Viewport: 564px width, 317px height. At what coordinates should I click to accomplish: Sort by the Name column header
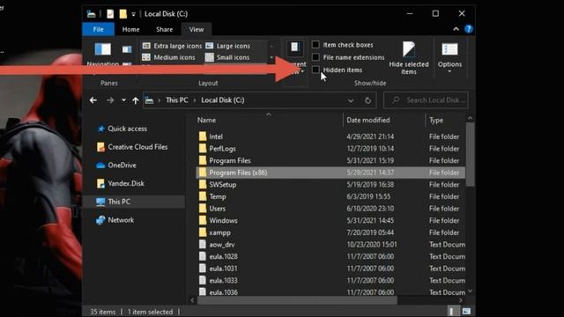pos(206,120)
